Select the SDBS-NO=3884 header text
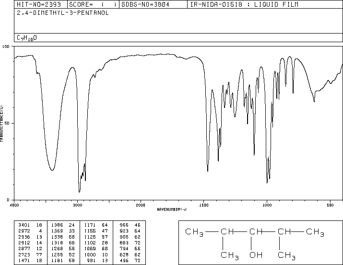Screen dimensions: 343x265 pos(145,4)
